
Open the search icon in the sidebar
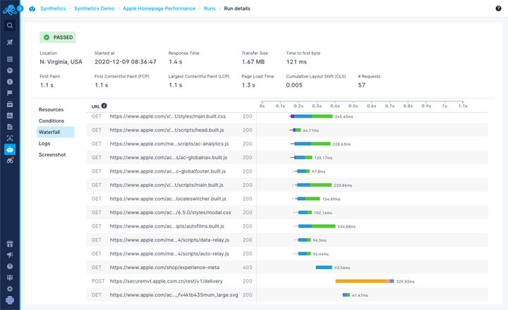tap(10, 25)
